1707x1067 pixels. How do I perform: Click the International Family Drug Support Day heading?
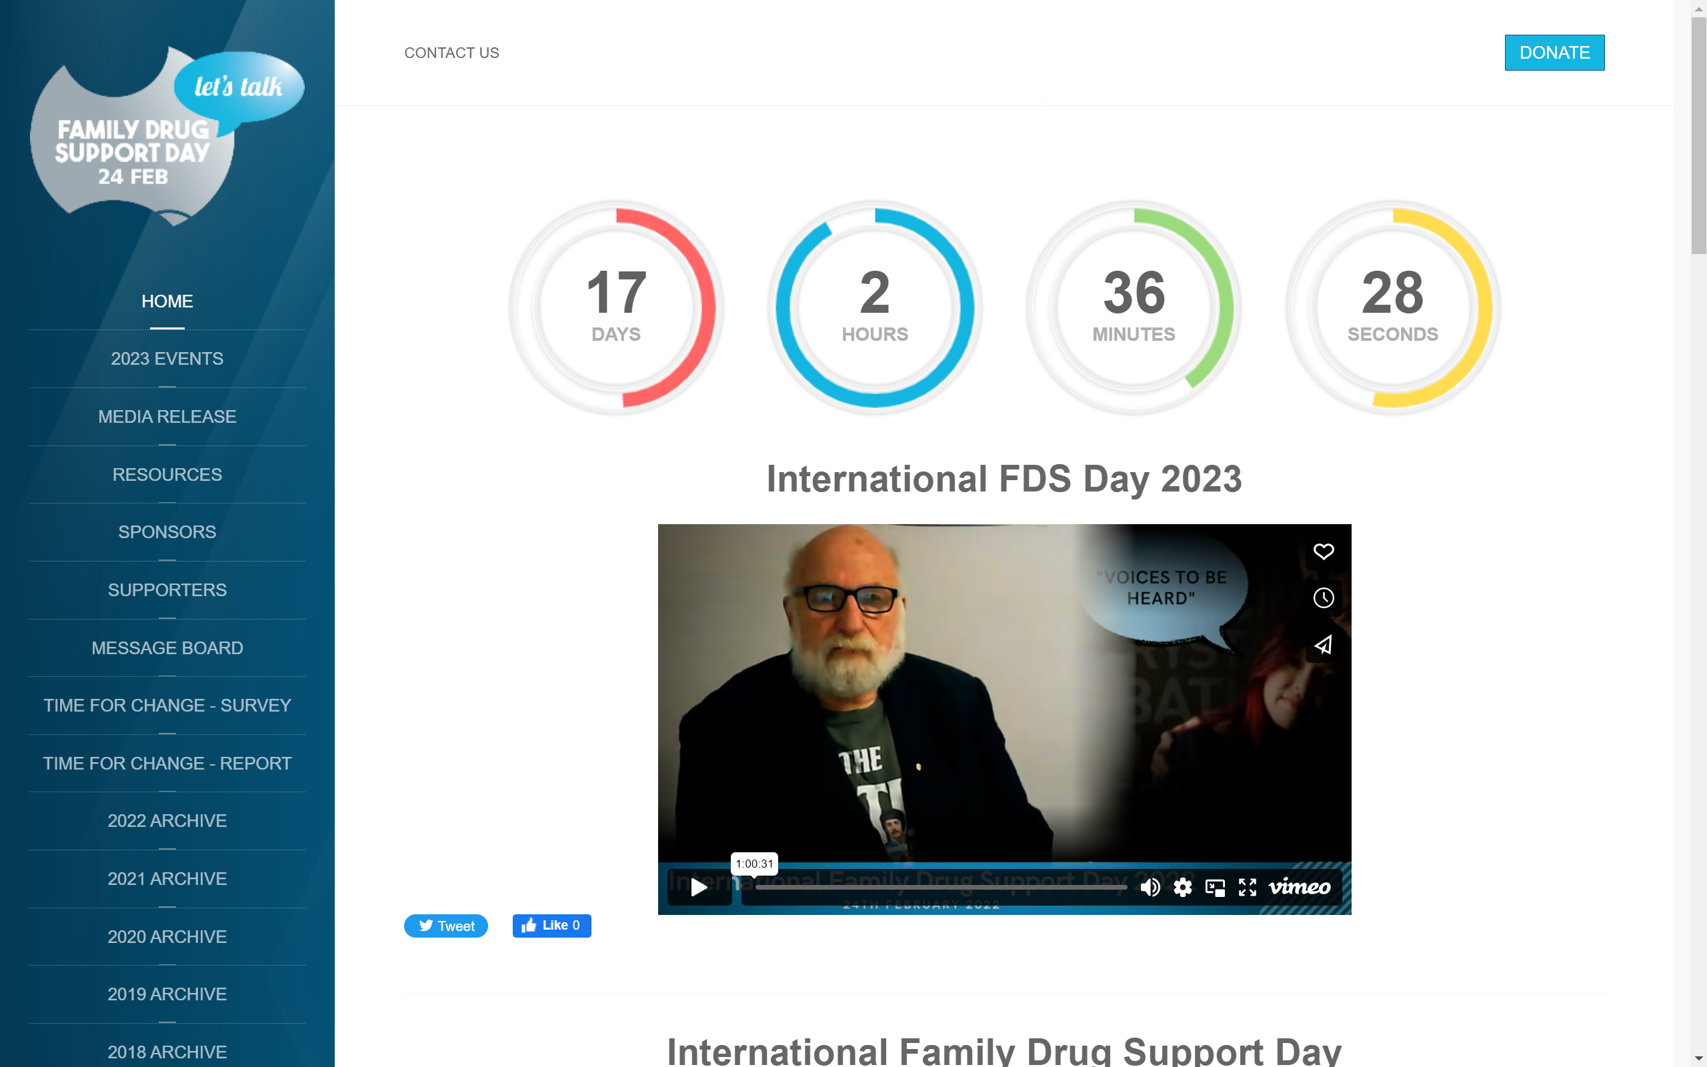pyautogui.click(x=1004, y=1052)
